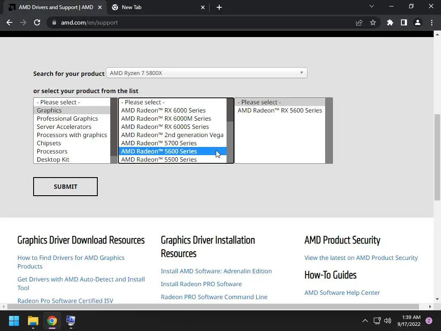Click the series list scrollbar
Viewport: 441px width, 331px height.
coord(230,131)
